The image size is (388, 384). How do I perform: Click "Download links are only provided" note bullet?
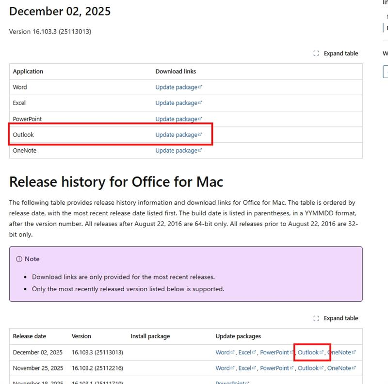click(123, 277)
